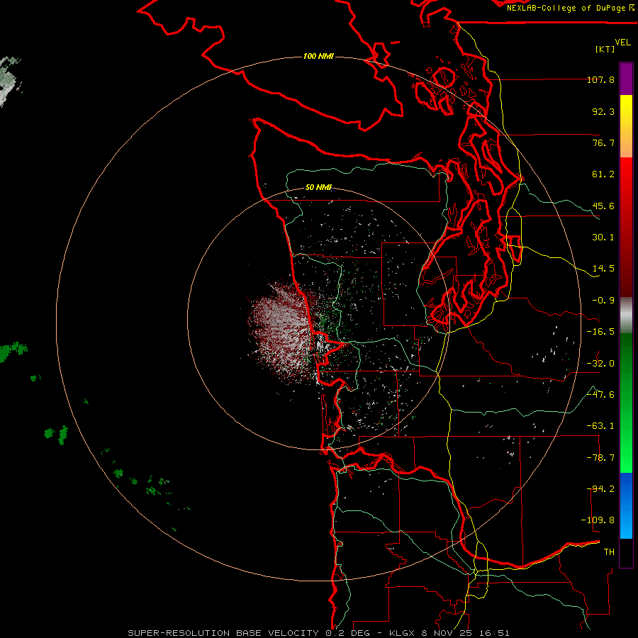Screen dimensions: 638x638
Task: Click the purple segment of velocity color bar
Action: [x=626, y=79]
